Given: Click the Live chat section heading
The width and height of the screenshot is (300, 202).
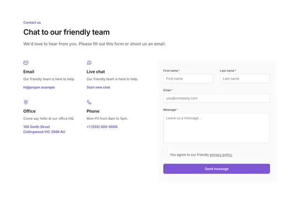Looking at the screenshot, I should [x=96, y=72].
